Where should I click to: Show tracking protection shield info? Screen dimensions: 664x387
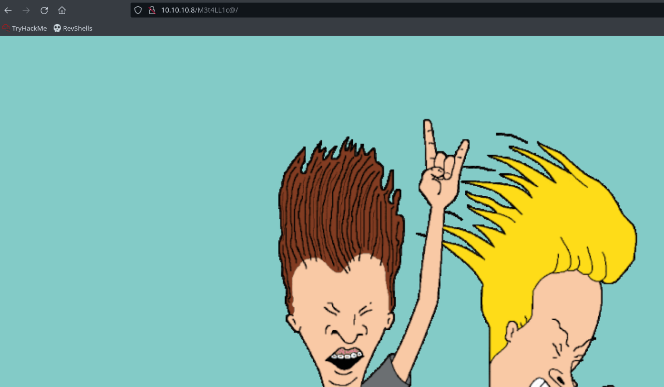(139, 10)
